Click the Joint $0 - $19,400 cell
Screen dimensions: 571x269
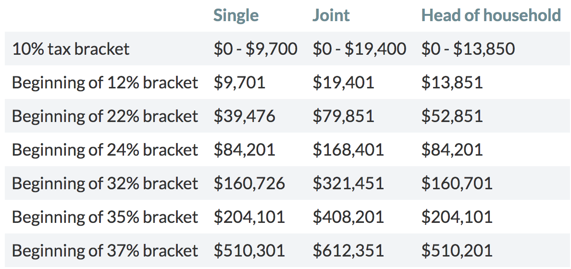pyautogui.click(x=359, y=49)
